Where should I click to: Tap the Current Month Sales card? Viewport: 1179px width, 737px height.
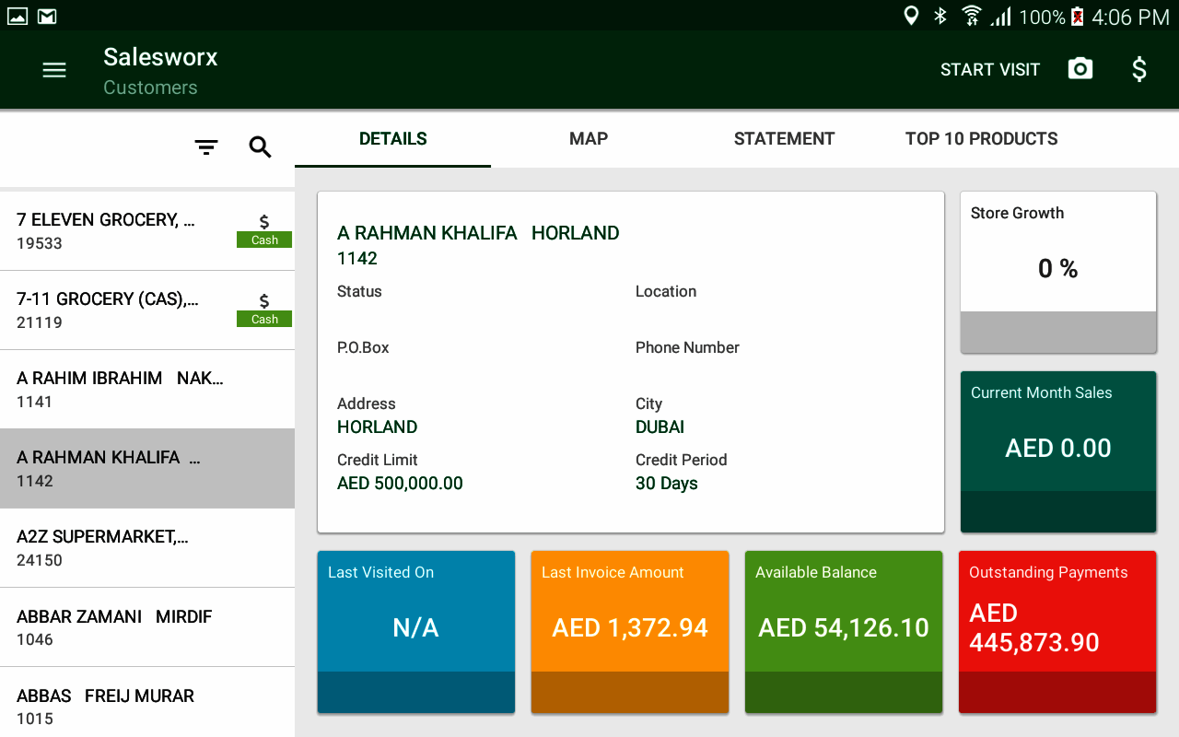pyautogui.click(x=1057, y=451)
